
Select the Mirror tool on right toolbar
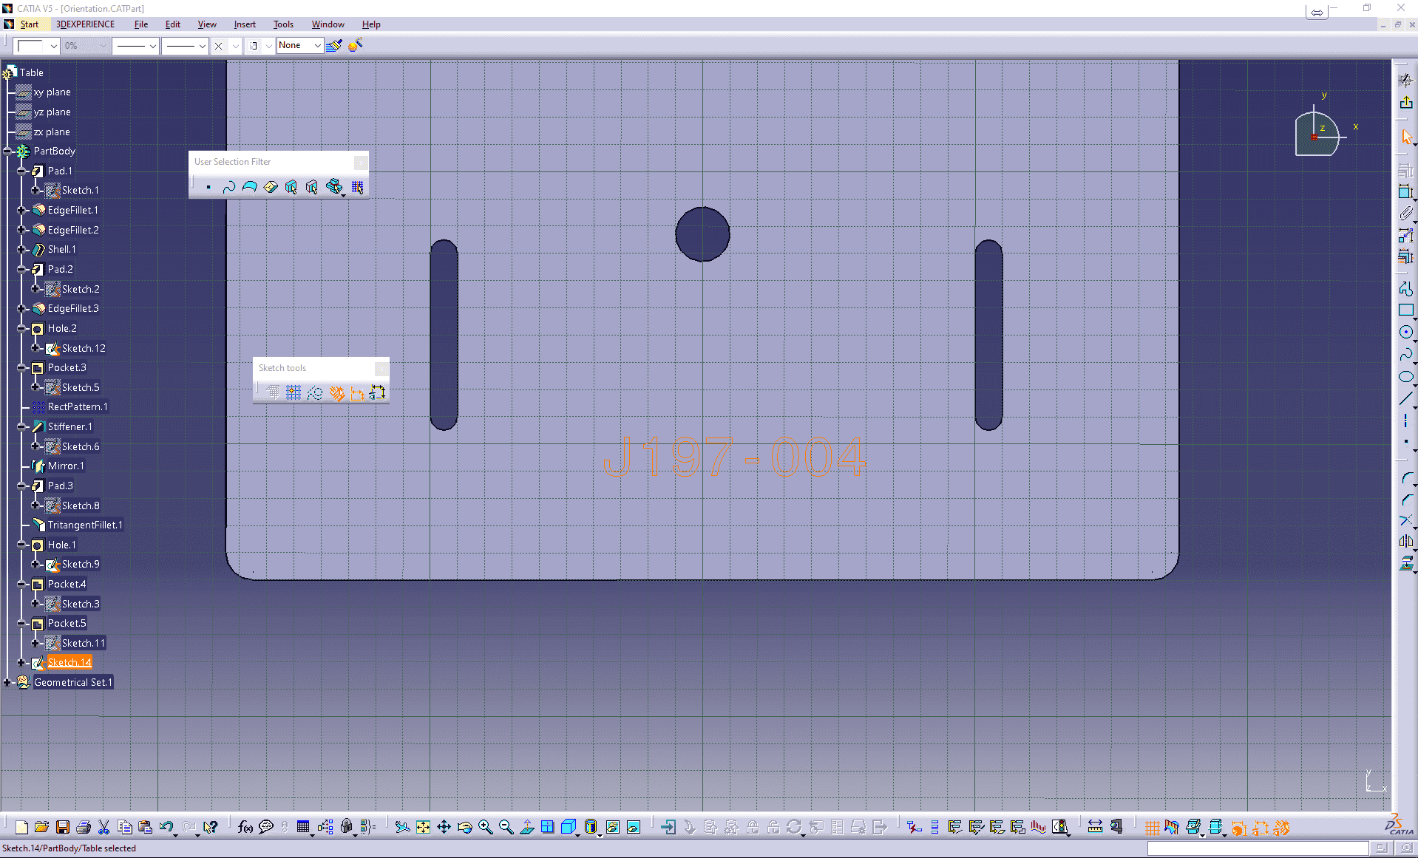pyautogui.click(x=1405, y=542)
